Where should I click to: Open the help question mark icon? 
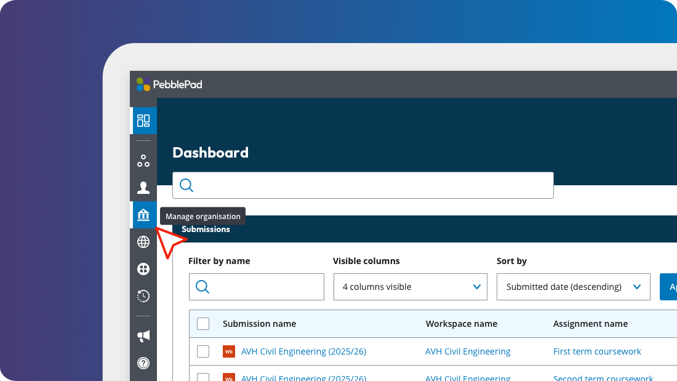pos(143,363)
